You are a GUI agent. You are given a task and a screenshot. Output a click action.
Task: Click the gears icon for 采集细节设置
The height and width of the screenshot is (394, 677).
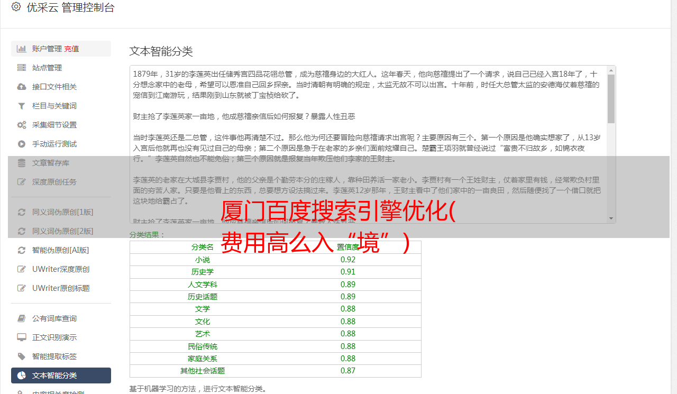[x=22, y=125]
